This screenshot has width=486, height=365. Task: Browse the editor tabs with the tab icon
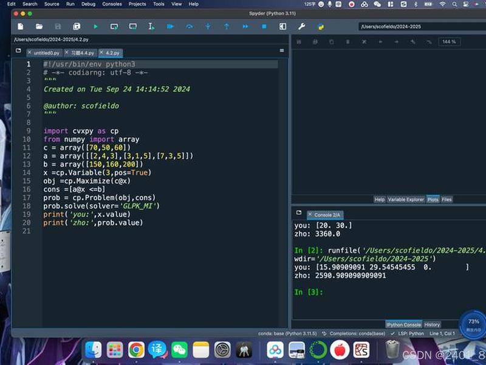(x=18, y=50)
